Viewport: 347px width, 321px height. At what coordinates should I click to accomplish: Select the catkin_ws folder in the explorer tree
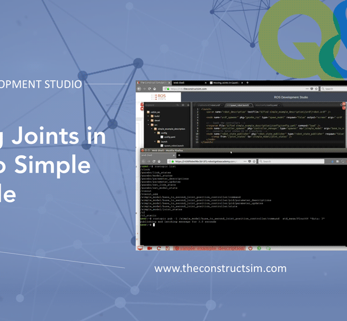(x=153, y=112)
